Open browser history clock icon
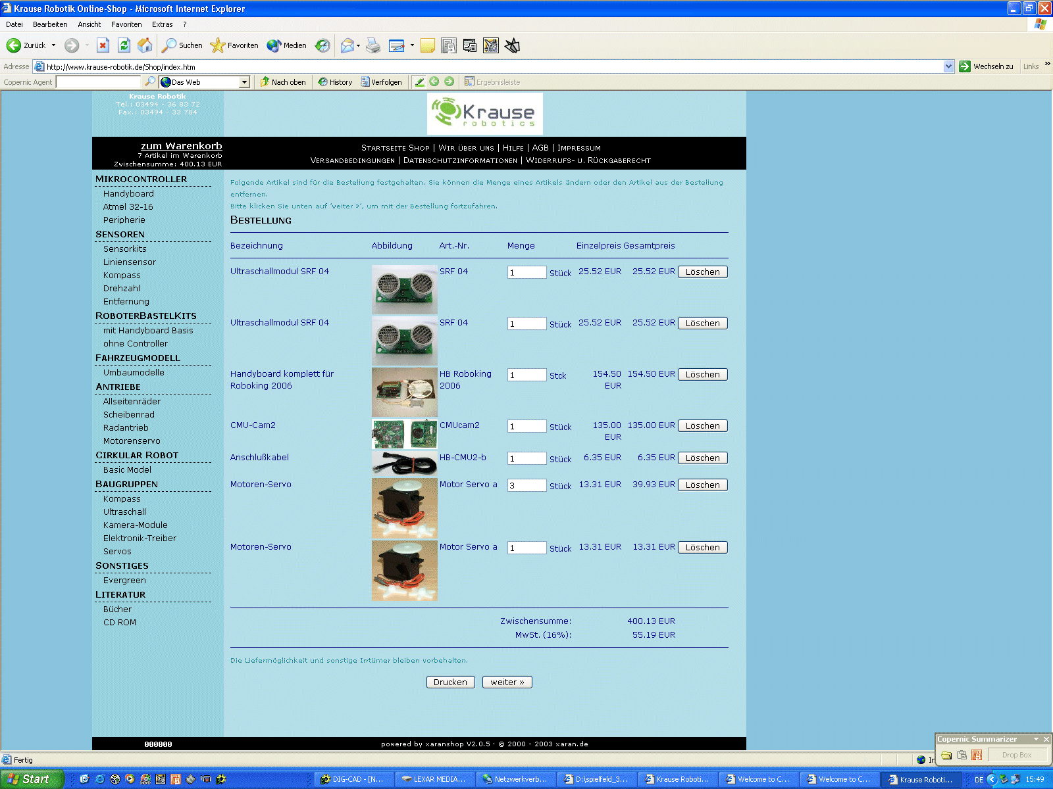The height and width of the screenshot is (789, 1053). point(322,45)
